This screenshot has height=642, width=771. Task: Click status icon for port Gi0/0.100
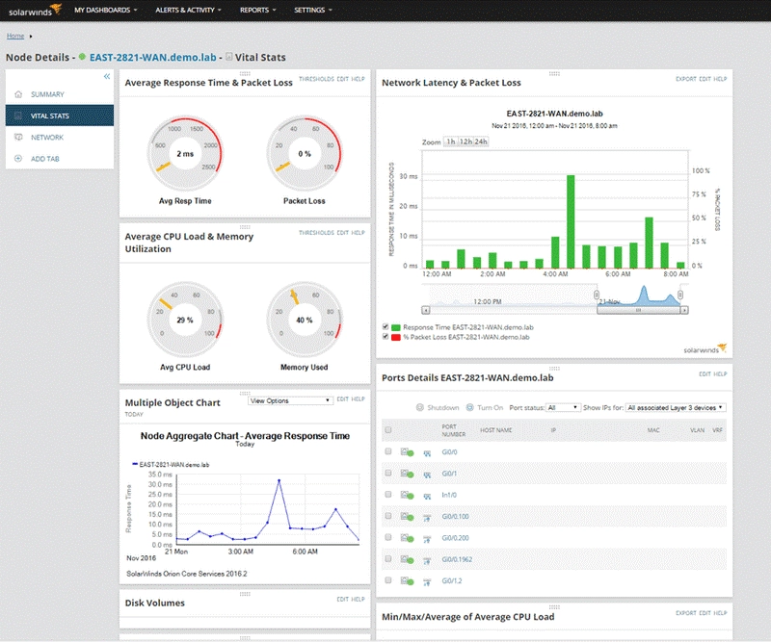point(407,517)
